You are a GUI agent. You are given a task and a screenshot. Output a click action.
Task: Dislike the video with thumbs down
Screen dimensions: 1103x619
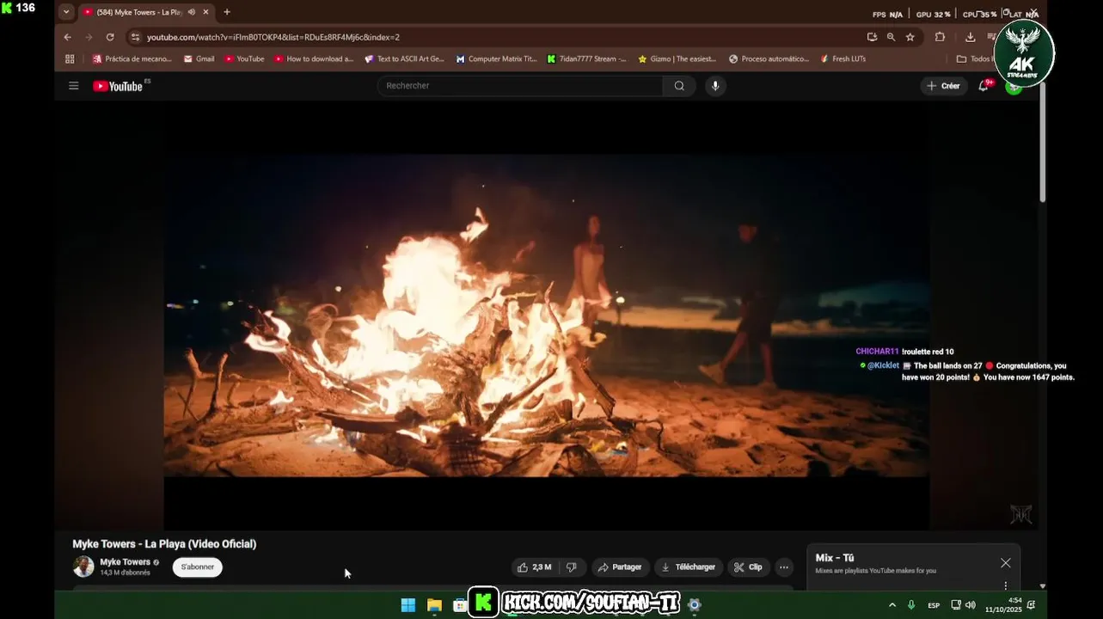[572, 567]
